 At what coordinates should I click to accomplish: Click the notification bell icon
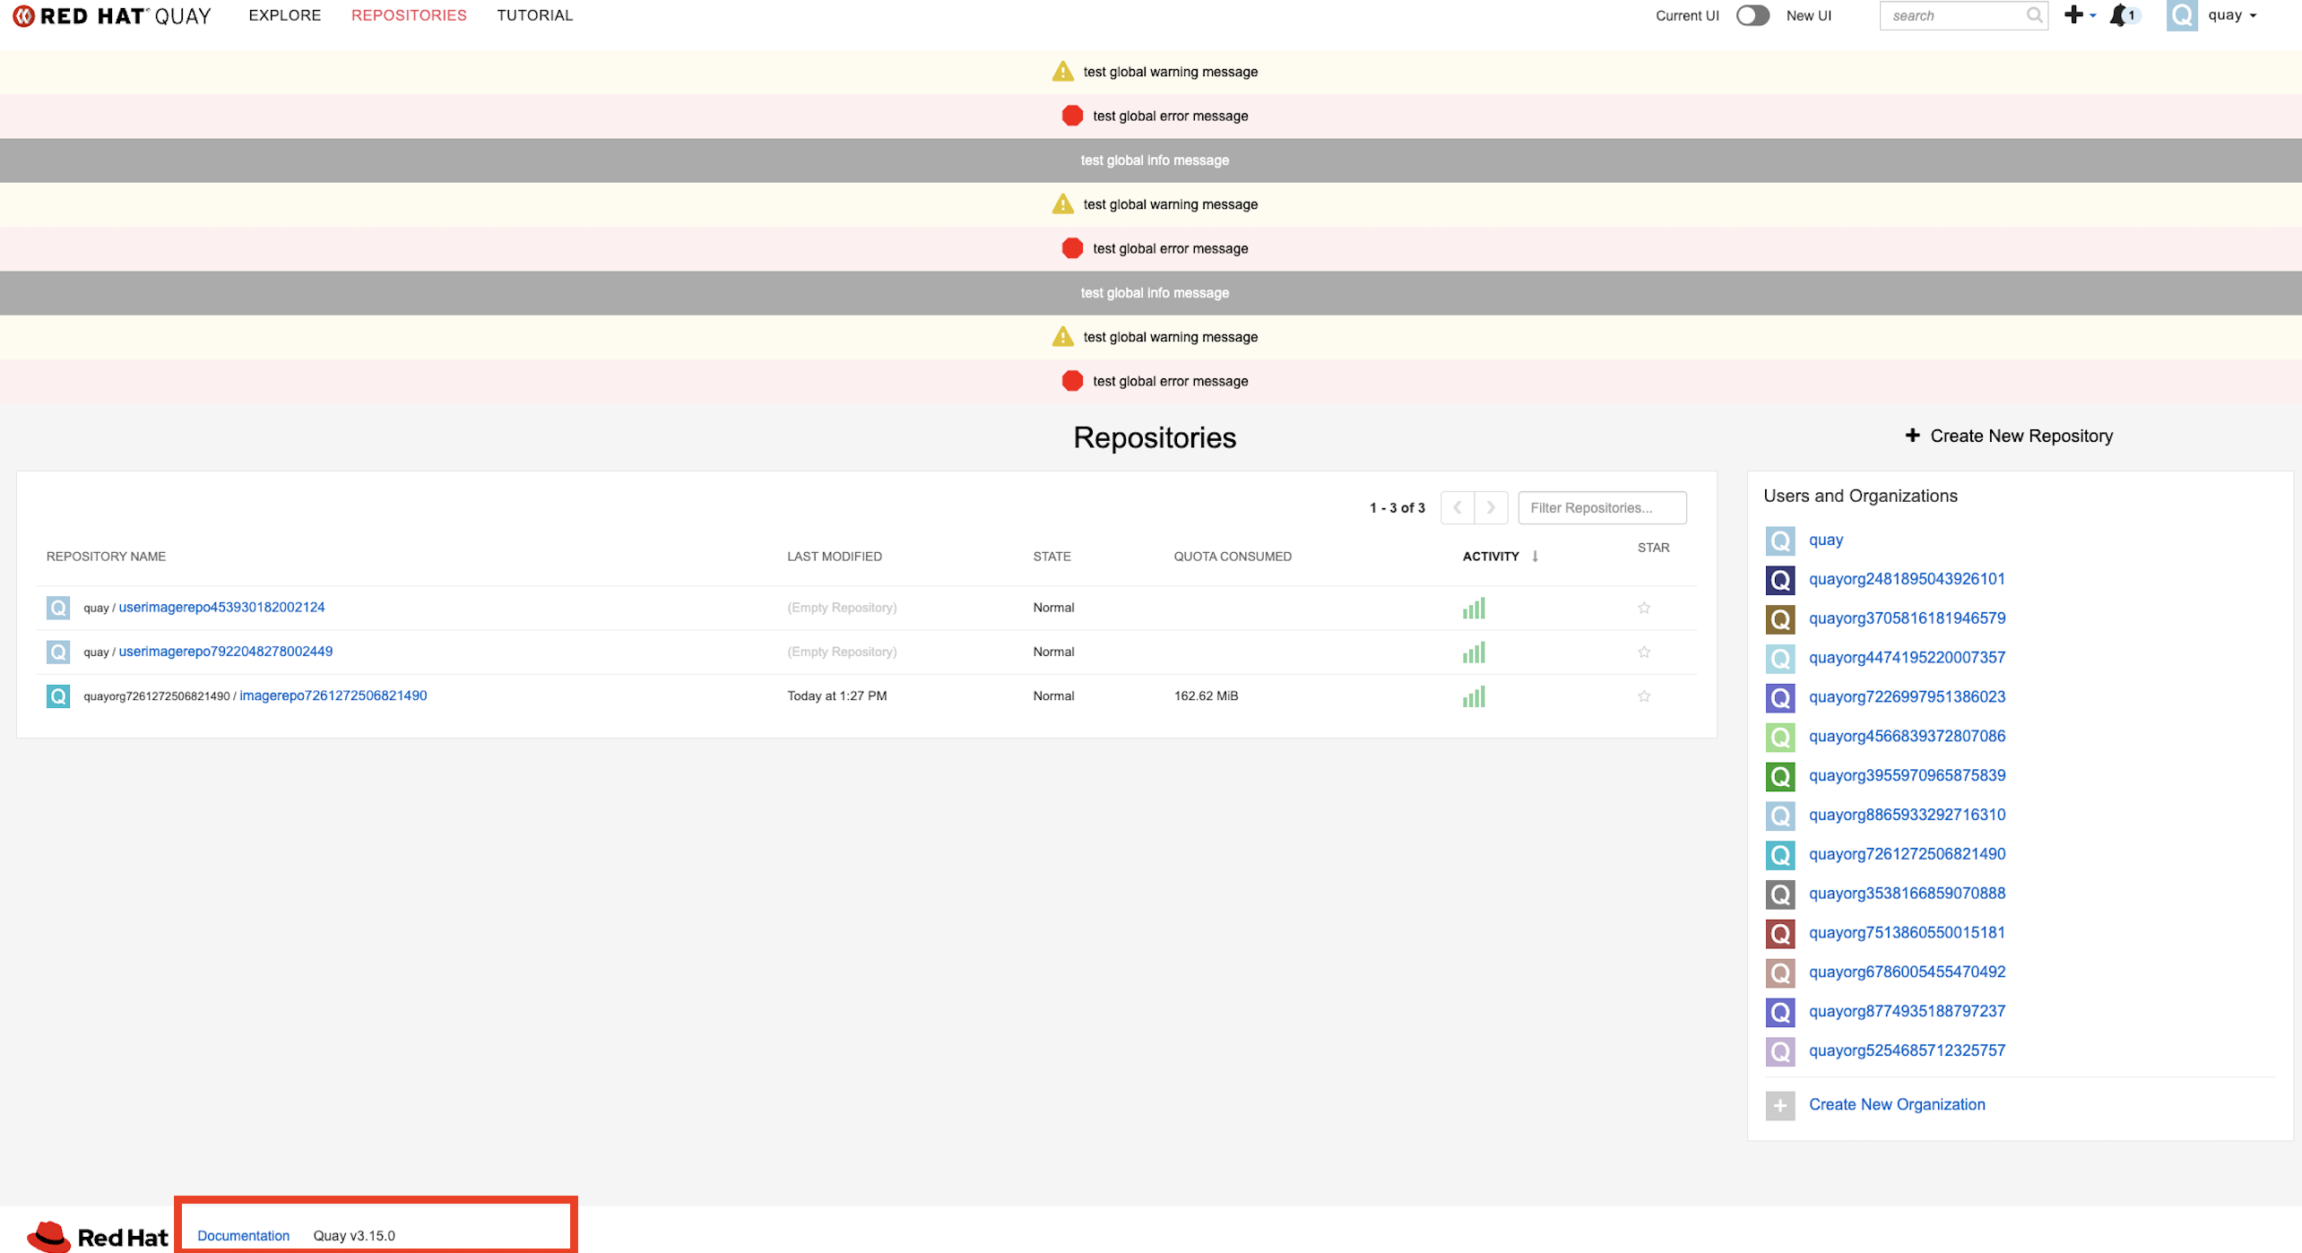pos(2118,15)
